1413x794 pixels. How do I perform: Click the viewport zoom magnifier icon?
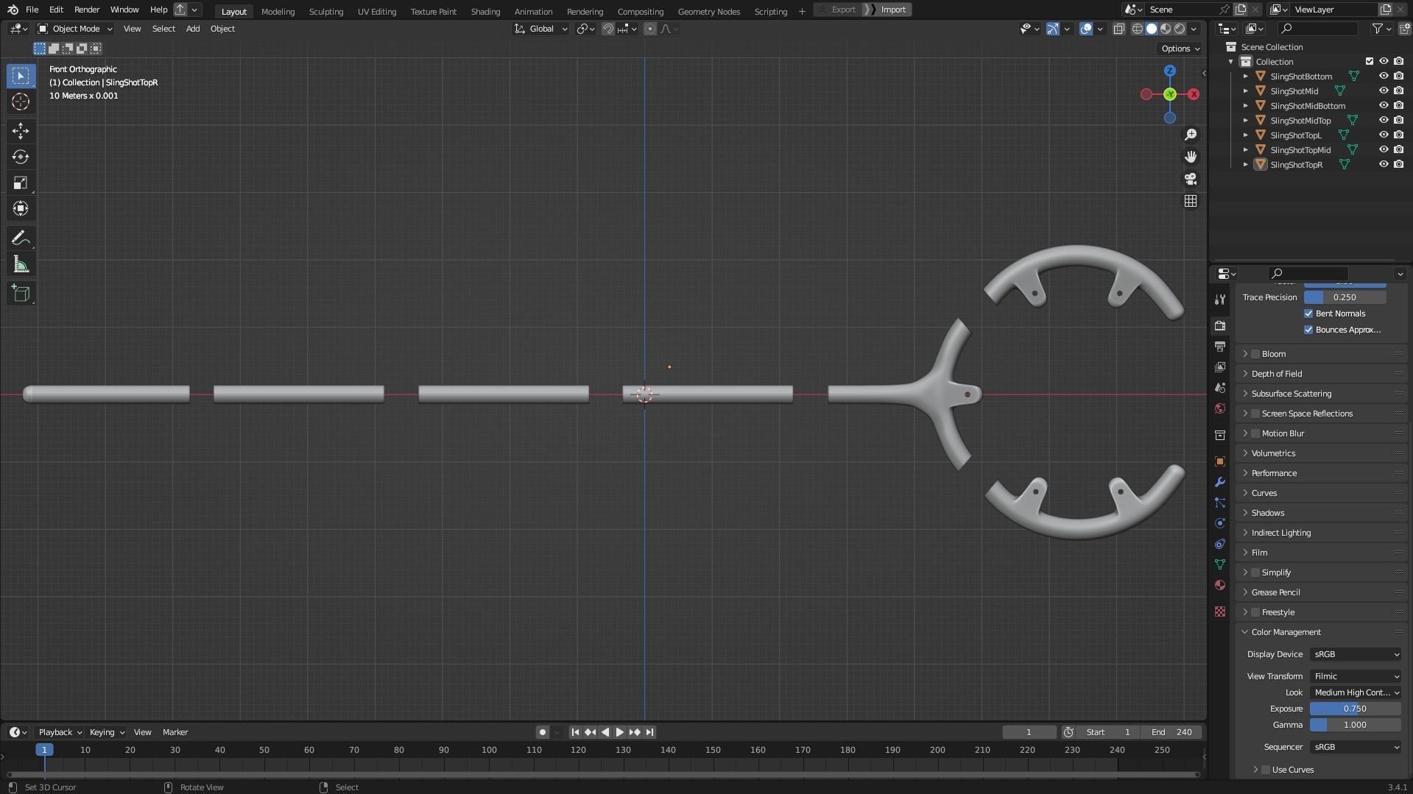[x=1191, y=135]
